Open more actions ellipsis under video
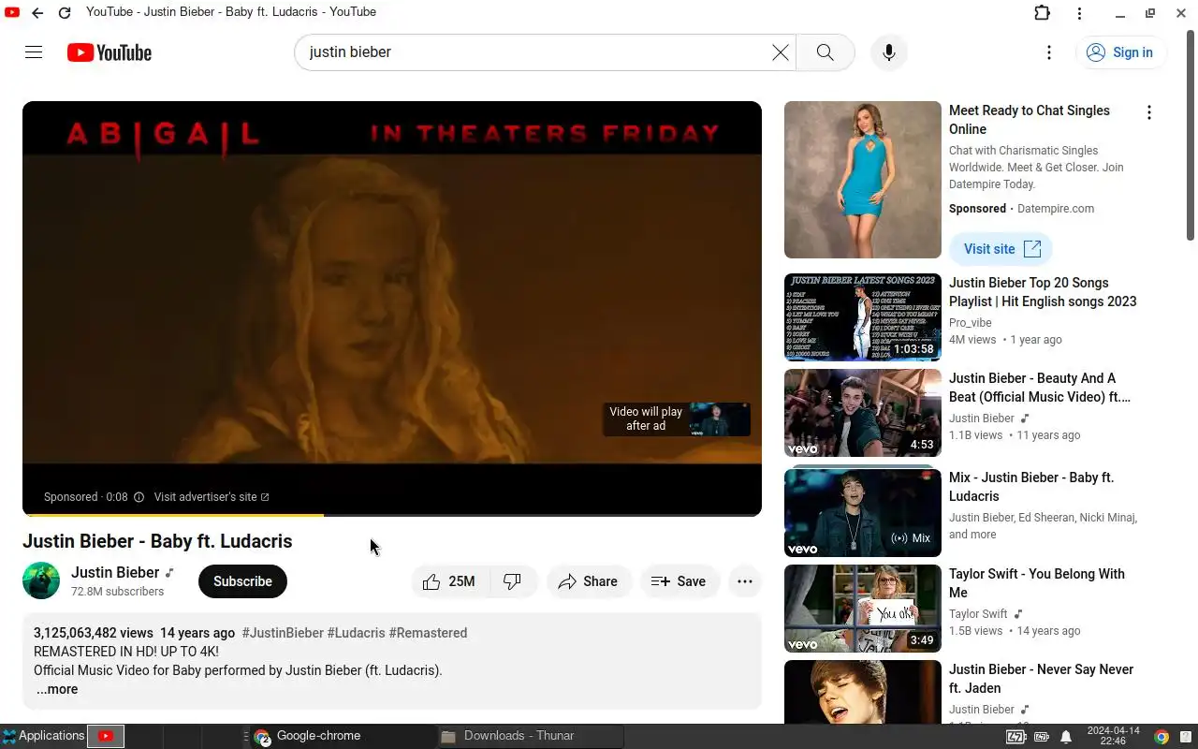The image size is (1198, 749). tap(745, 581)
